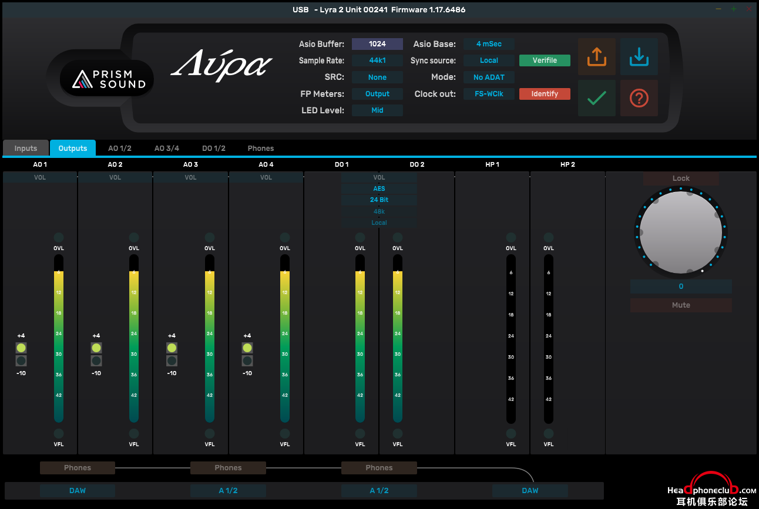Open the AO 3/4 tab
759x509 pixels.
point(167,149)
